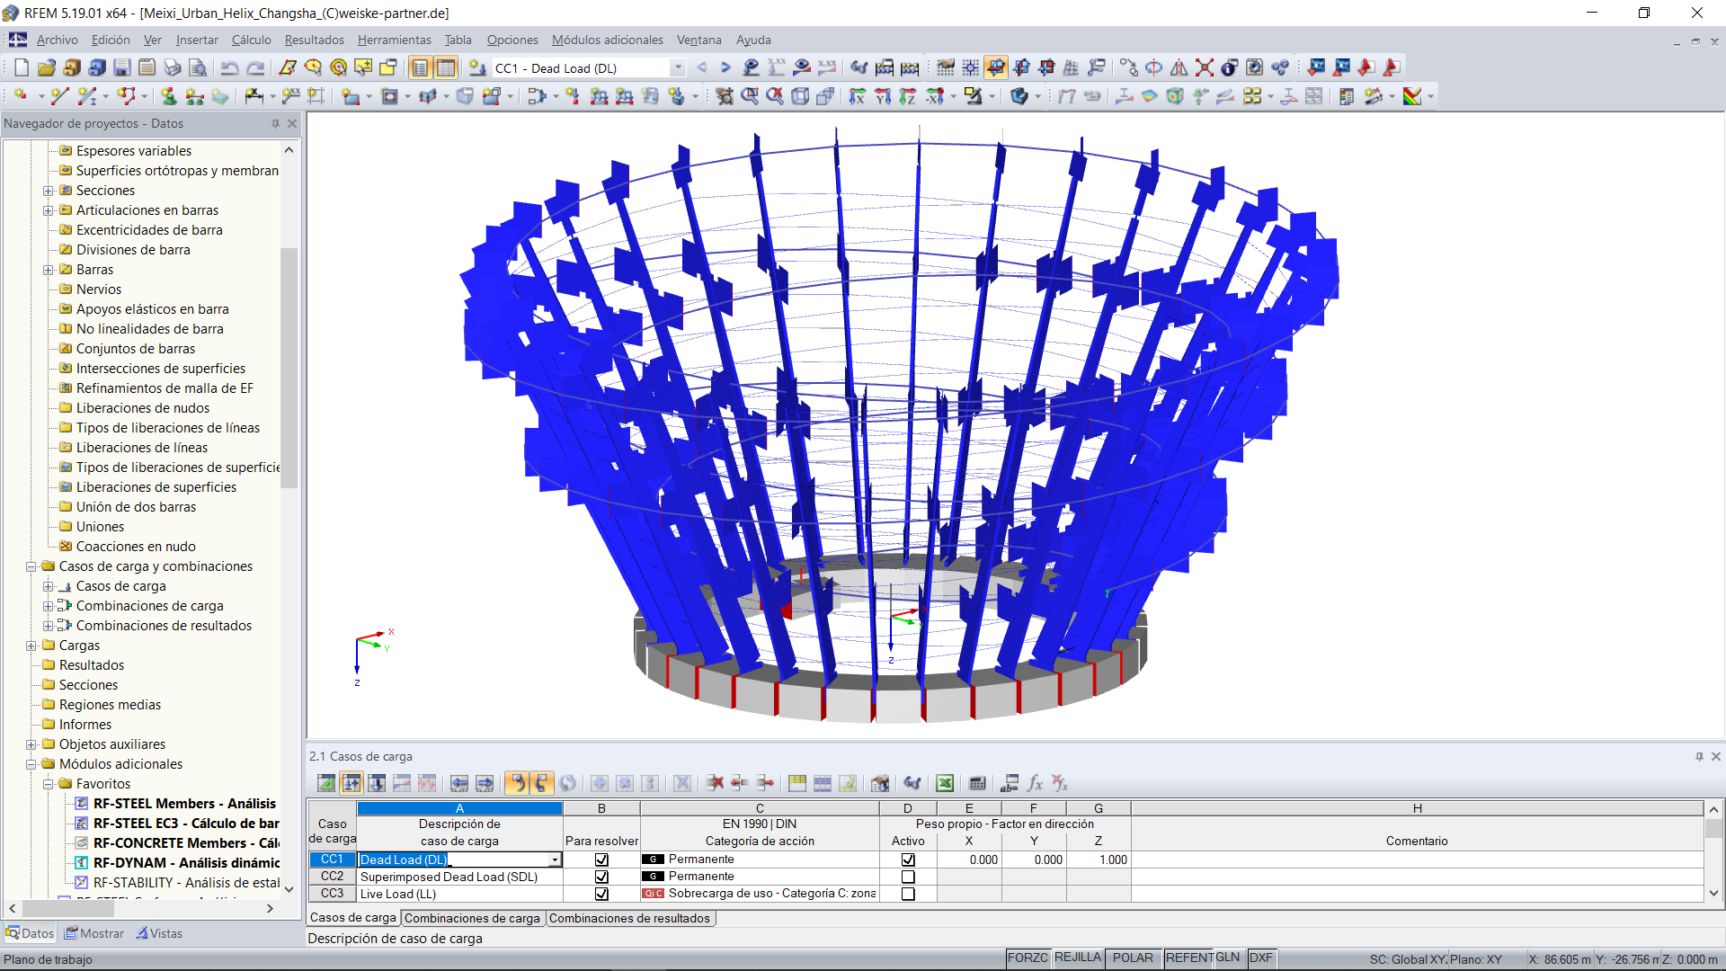Open the Dead Load description dropdown in table
1726x971 pixels.
(556, 860)
